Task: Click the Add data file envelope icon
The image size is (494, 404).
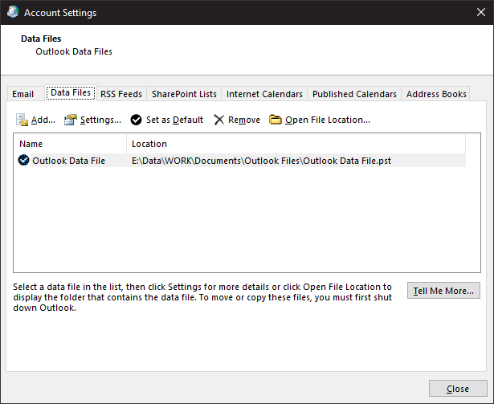Action: point(22,120)
